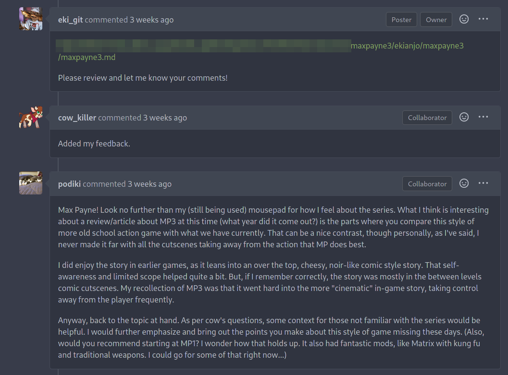Add reaction to eki_git's comment
The image size is (508, 375).
point(464,19)
